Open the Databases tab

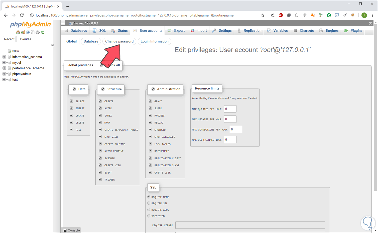click(76, 31)
